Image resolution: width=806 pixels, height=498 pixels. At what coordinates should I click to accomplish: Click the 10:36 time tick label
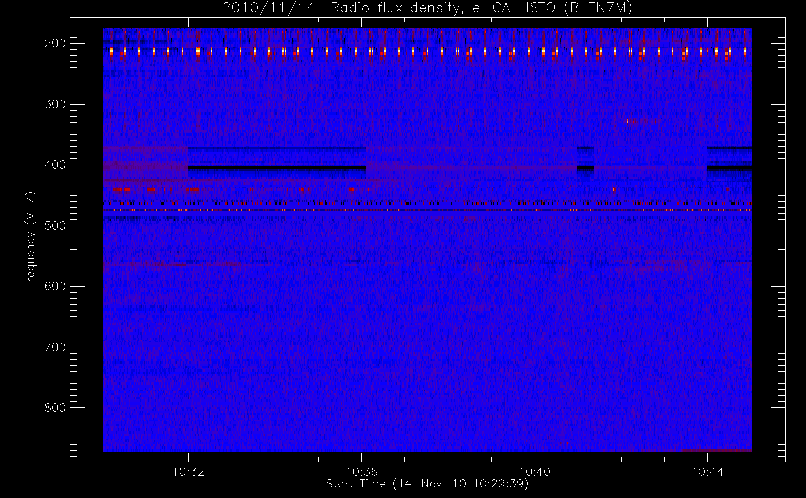coord(362,472)
